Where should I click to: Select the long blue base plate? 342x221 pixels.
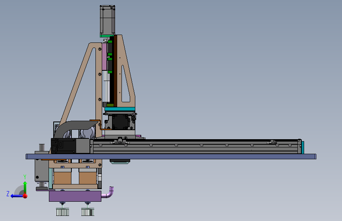[x=171, y=157]
